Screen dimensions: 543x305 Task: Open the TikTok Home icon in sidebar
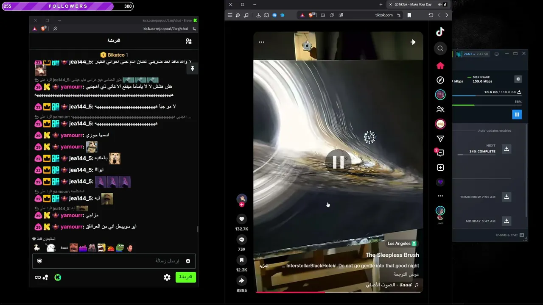click(x=440, y=66)
